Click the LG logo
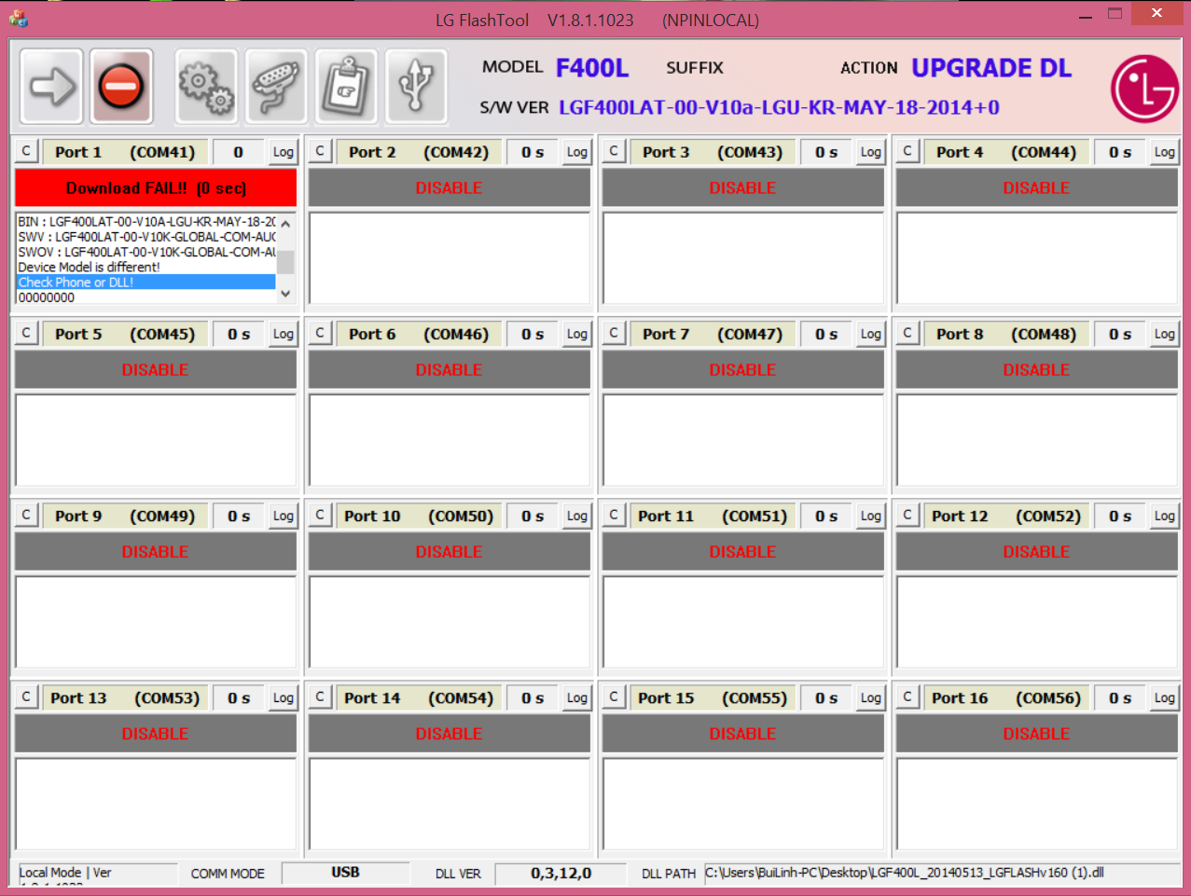The image size is (1191, 896). click(1144, 89)
